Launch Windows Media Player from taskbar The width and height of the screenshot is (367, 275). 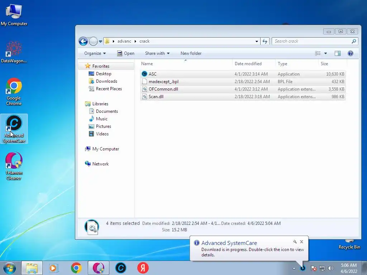pyautogui.click(x=54, y=268)
